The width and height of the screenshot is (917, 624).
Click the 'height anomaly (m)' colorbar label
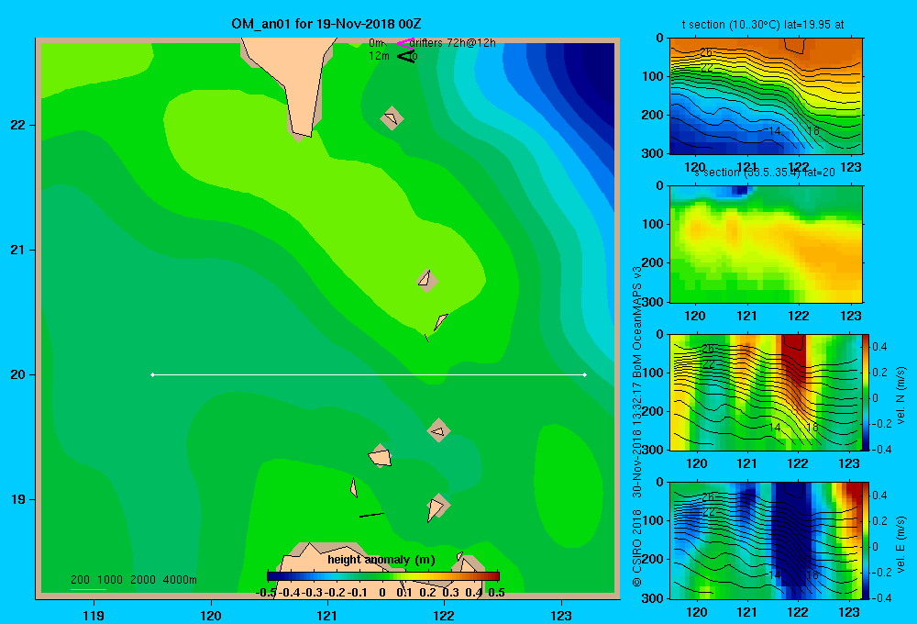[x=381, y=560]
